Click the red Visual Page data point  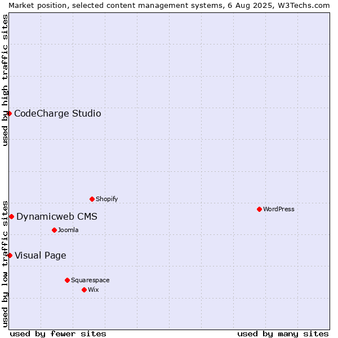pyautogui.click(x=10, y=255)
